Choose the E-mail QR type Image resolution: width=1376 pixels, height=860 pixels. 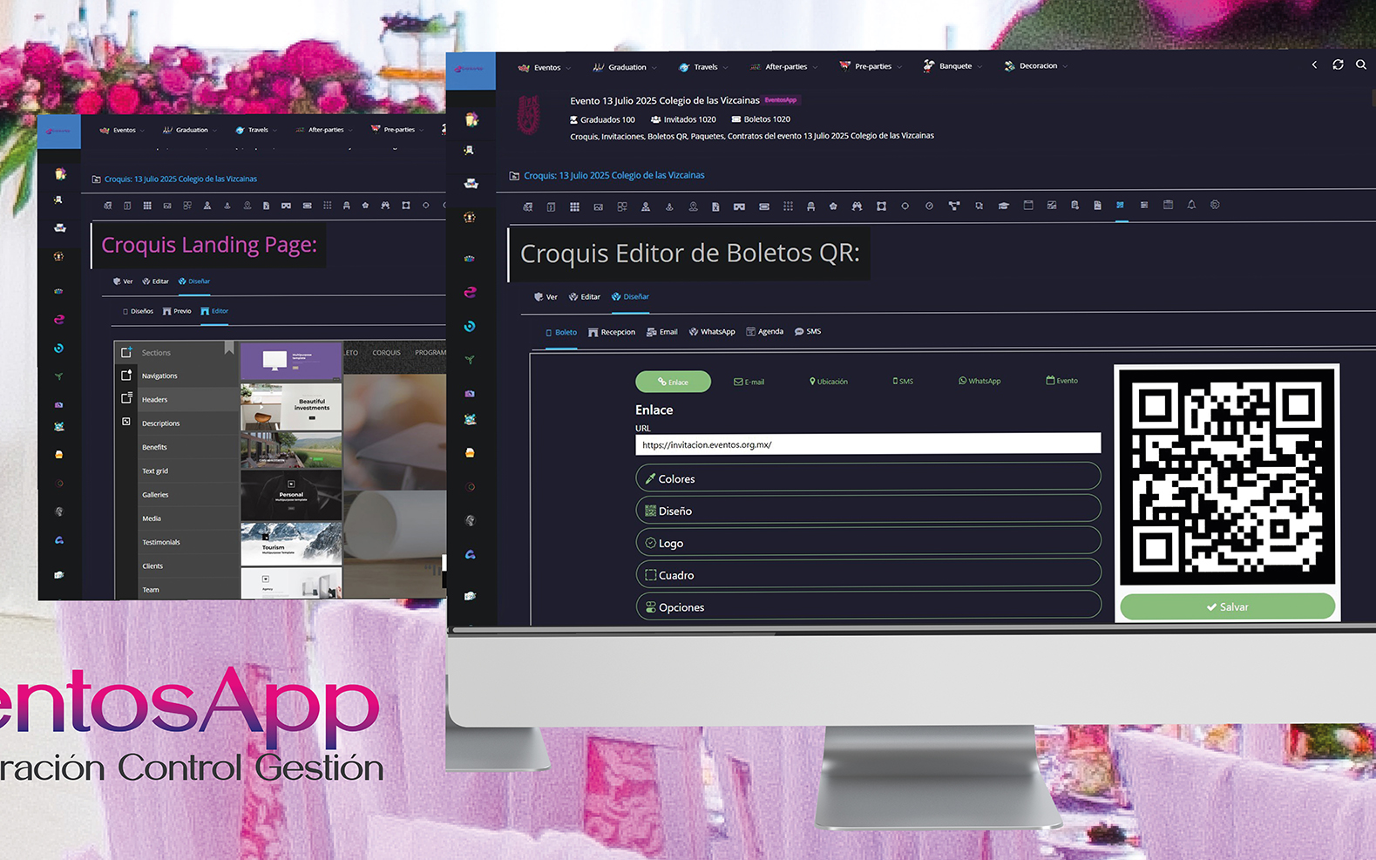point(749,382)
